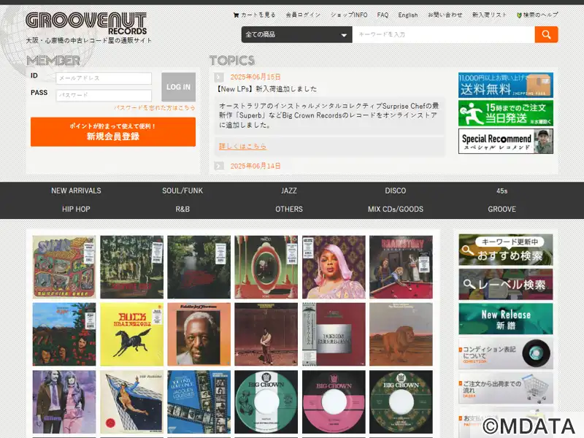Open the Jacques Loussier film strip album
Screen dimensions: 584x438
point(199,402)
